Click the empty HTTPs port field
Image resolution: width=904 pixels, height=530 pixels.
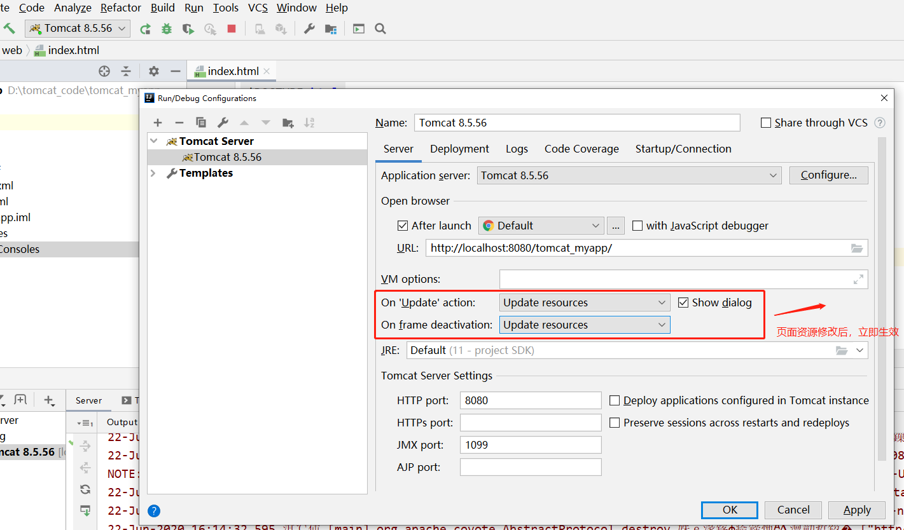[x=531, y=423]
